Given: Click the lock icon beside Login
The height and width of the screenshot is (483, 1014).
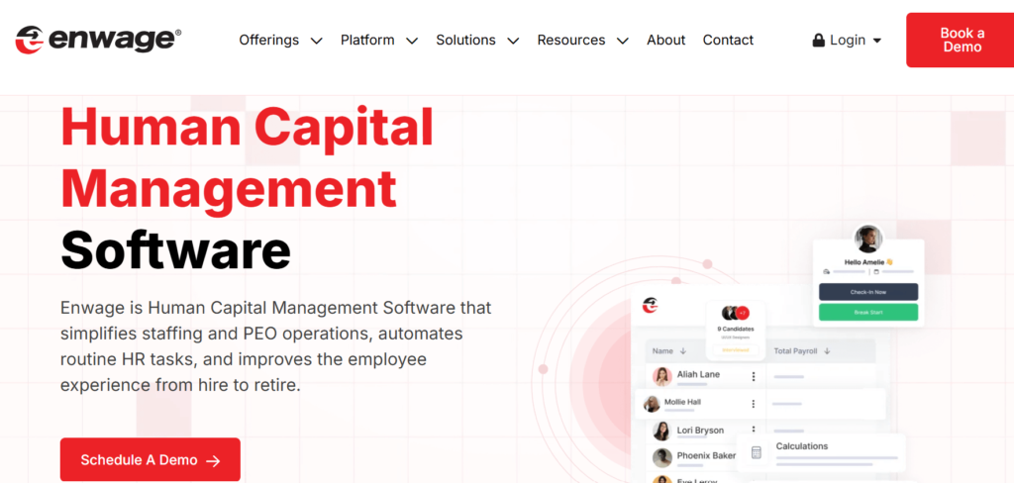Looking at the screenshot, I should (x=818, y=41).
